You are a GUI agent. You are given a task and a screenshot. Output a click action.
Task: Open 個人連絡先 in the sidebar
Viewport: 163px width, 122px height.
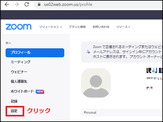19,81
